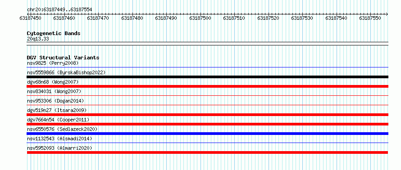The height and width of the screenshot is (170, 401).
Task: Click the chr20:63187449..63187554 region label
Action: click(x=59, y=10)
